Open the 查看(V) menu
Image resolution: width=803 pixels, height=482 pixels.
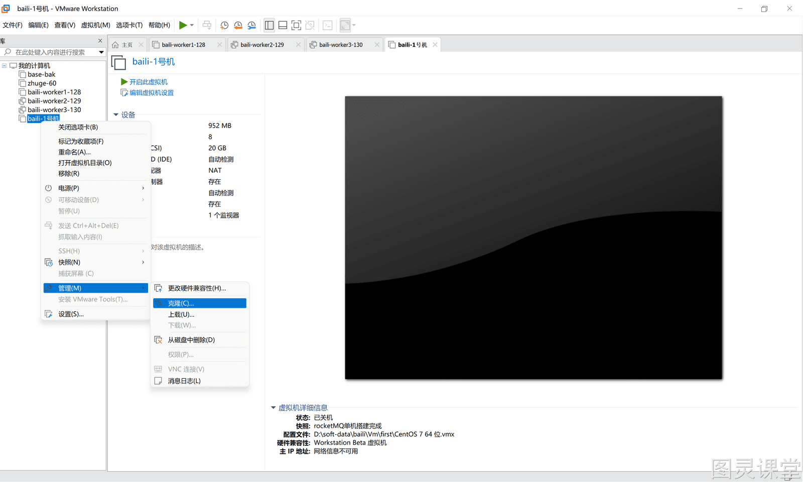click(65, 25)
